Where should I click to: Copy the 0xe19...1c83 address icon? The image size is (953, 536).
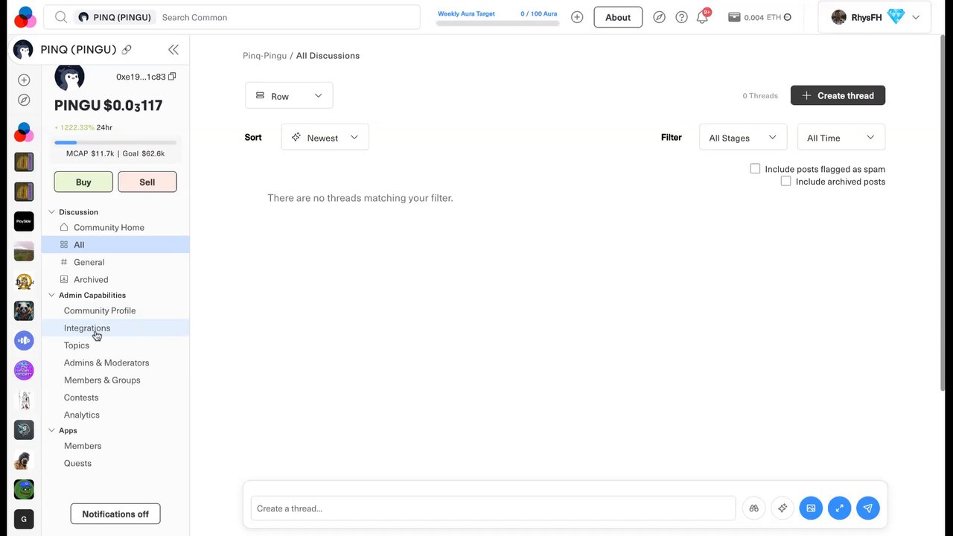click(x=172, y=77)
